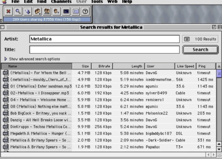Click MP3 icon for Megadeth & Metallica Hunger

coord(6,133)
